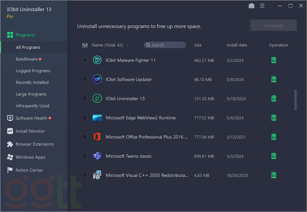Click trash icon for IObit Malware Fighter 11

(x=274, y=60)
